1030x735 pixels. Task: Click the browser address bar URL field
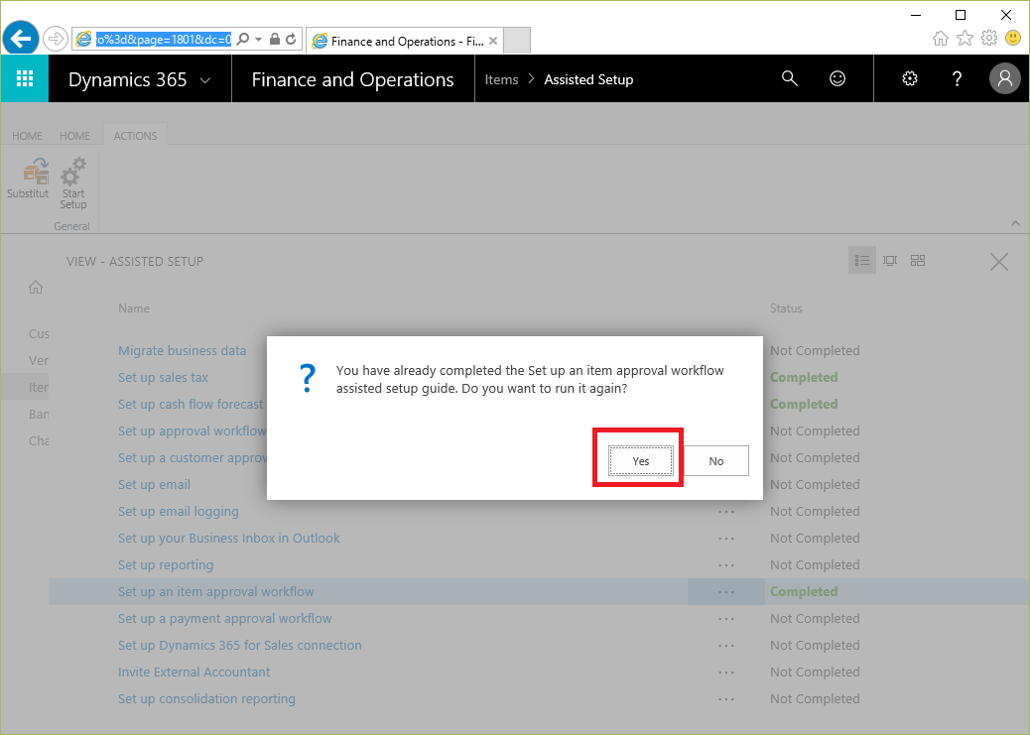pyautogui.click(x=164, y=40)
